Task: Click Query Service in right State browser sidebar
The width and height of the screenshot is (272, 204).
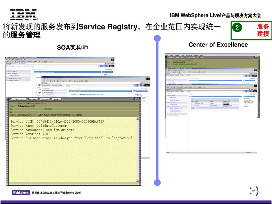Action: 173,97
